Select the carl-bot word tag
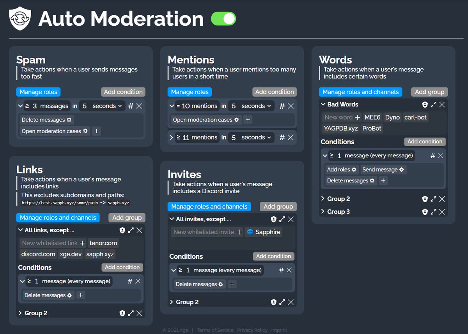 point(415,117)
